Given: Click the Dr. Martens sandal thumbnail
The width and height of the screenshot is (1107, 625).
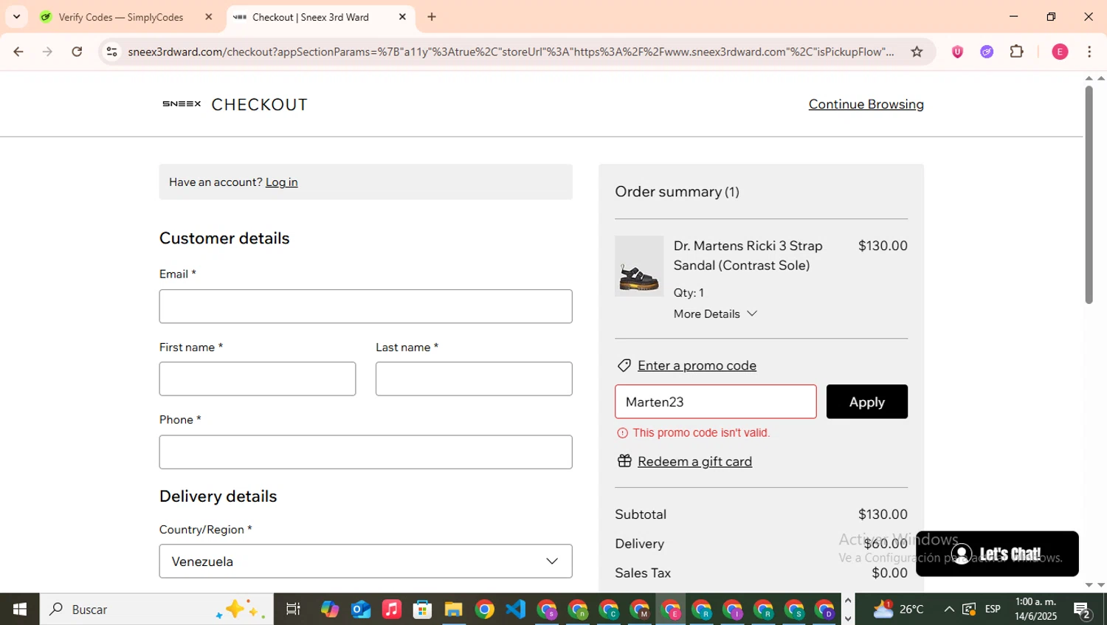Looking at the screenshot, I should 639,266.
